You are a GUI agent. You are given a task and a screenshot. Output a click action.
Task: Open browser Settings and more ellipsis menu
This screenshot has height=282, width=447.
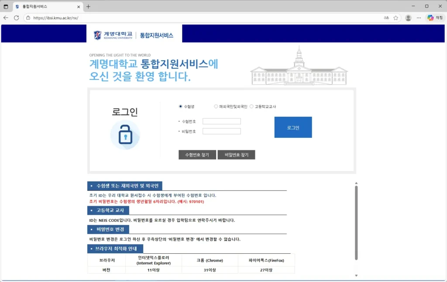(419, 18)
